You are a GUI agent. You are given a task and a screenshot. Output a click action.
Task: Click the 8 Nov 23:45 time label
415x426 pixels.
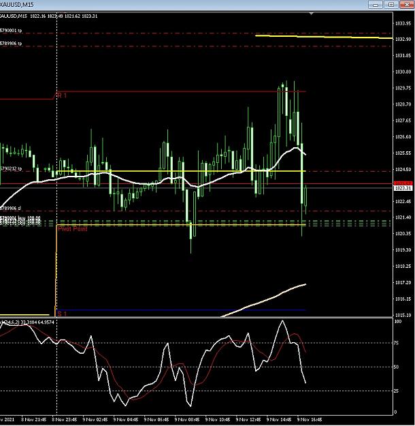(64, 419)
